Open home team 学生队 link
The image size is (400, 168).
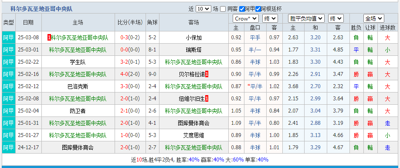pos(78,62)
